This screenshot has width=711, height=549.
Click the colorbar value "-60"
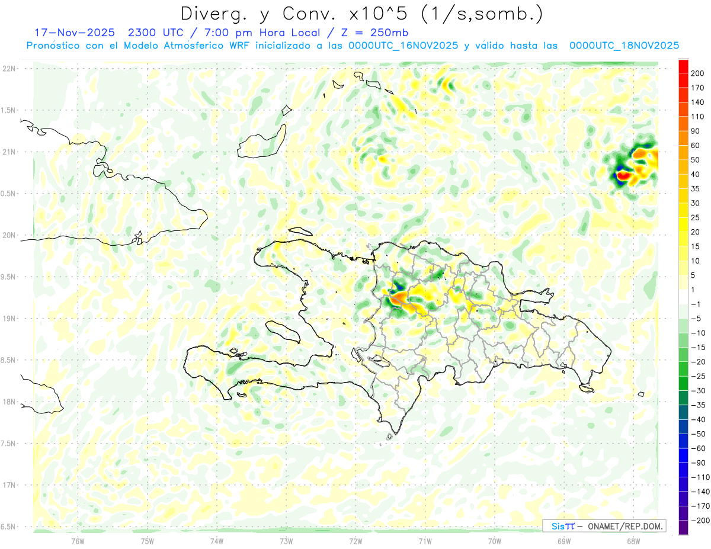point(697,448)
